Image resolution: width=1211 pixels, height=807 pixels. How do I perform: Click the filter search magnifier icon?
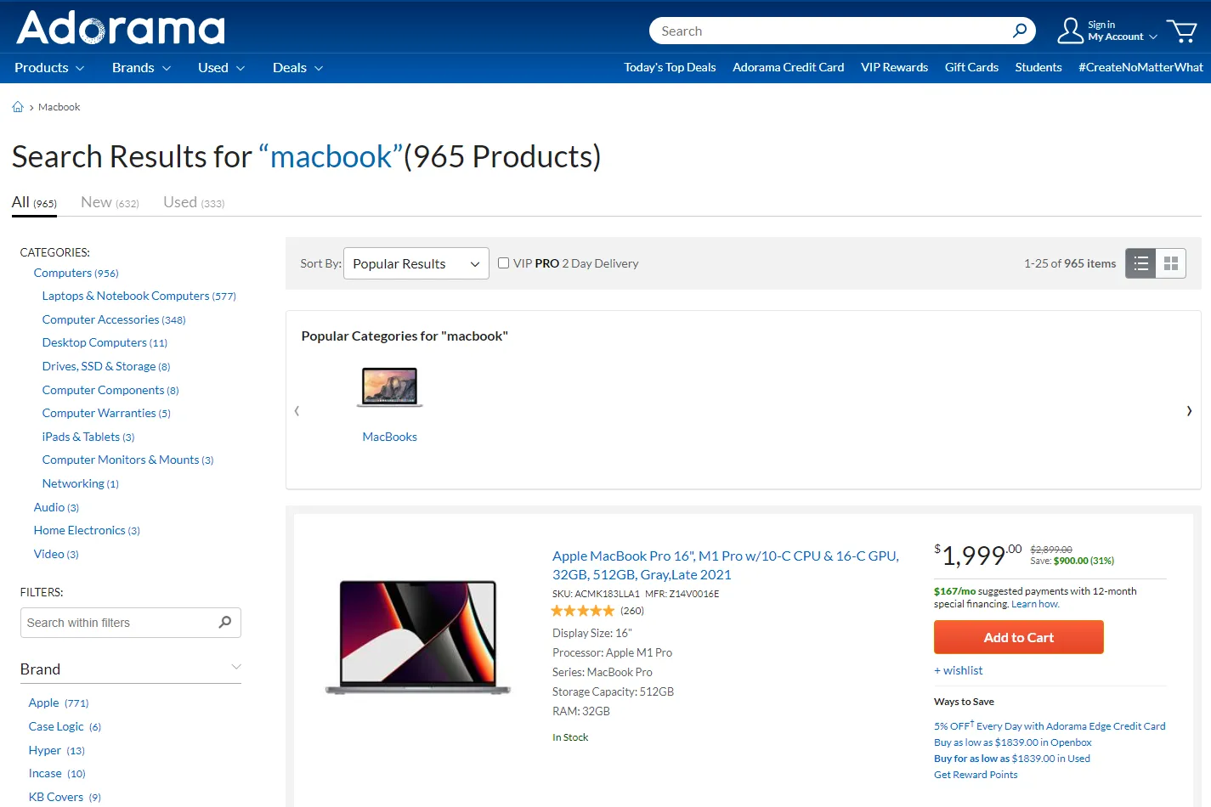pyautogui.click(x=225, y=622)
